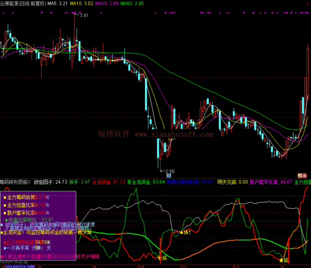Click the red diamond icon in the top corner
This screenshot has width=311, height=268.
[307, 4]
